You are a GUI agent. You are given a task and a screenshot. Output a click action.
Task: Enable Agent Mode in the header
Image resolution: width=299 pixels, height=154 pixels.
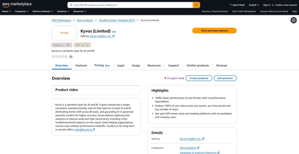(237, 5)
